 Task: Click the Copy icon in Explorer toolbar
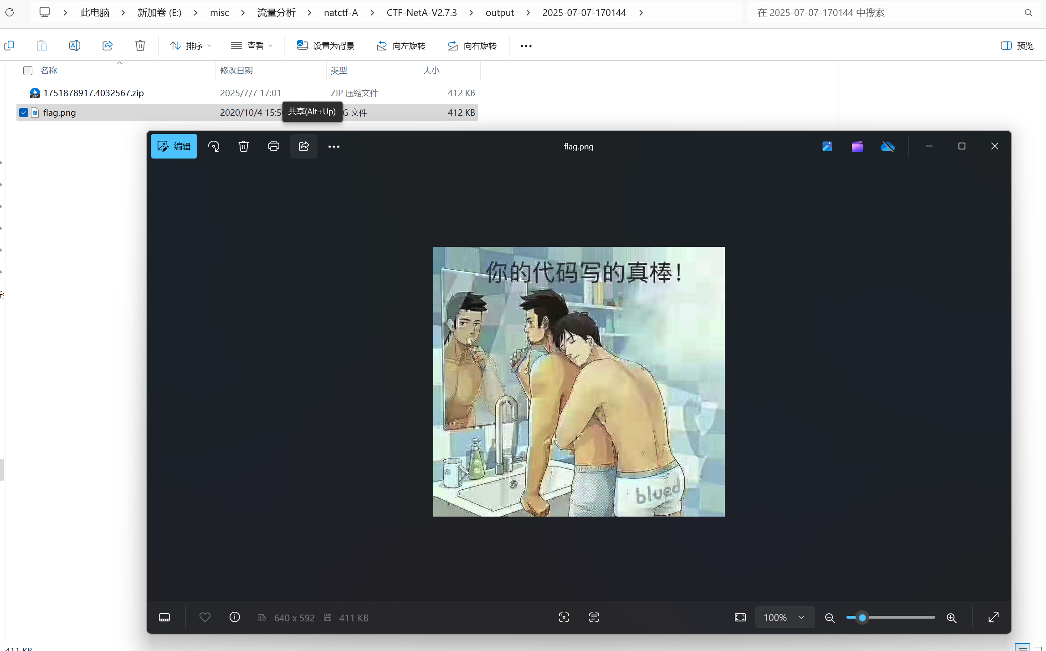click(x=9, y=46)
